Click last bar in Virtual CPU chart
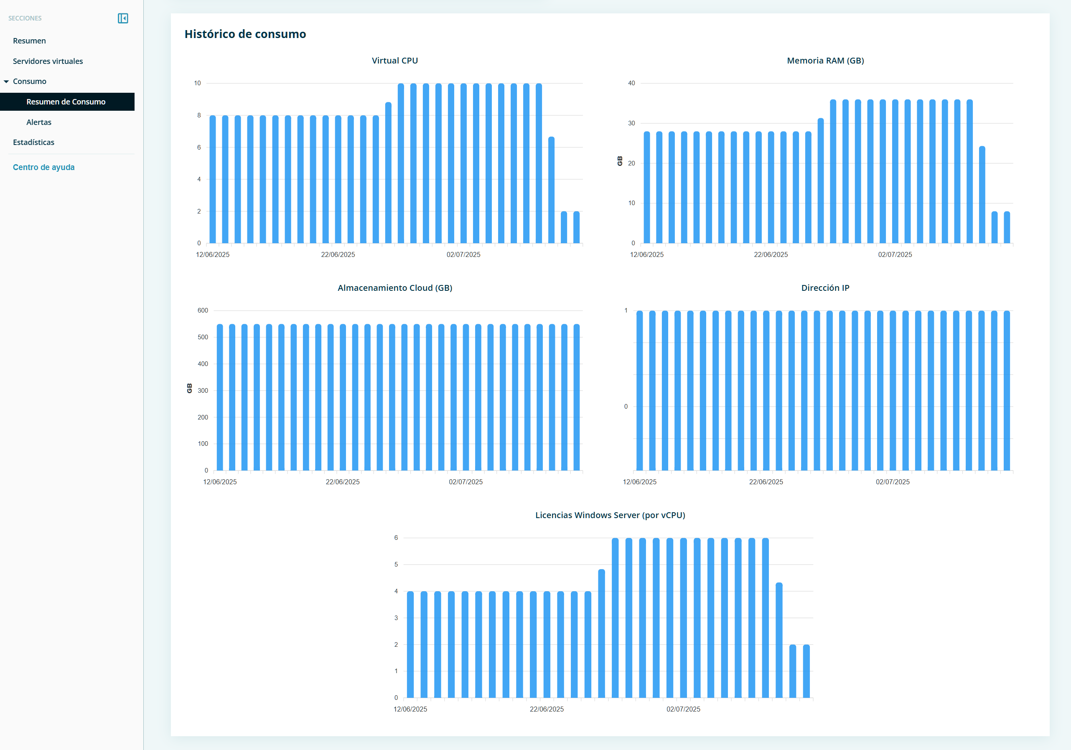Image resolution: width=1071 pixels, height=750 pixels. tap(577, 228)
